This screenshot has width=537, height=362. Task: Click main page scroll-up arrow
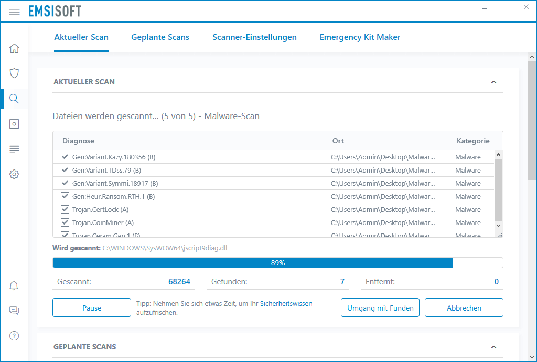click(x=532, y=57)
